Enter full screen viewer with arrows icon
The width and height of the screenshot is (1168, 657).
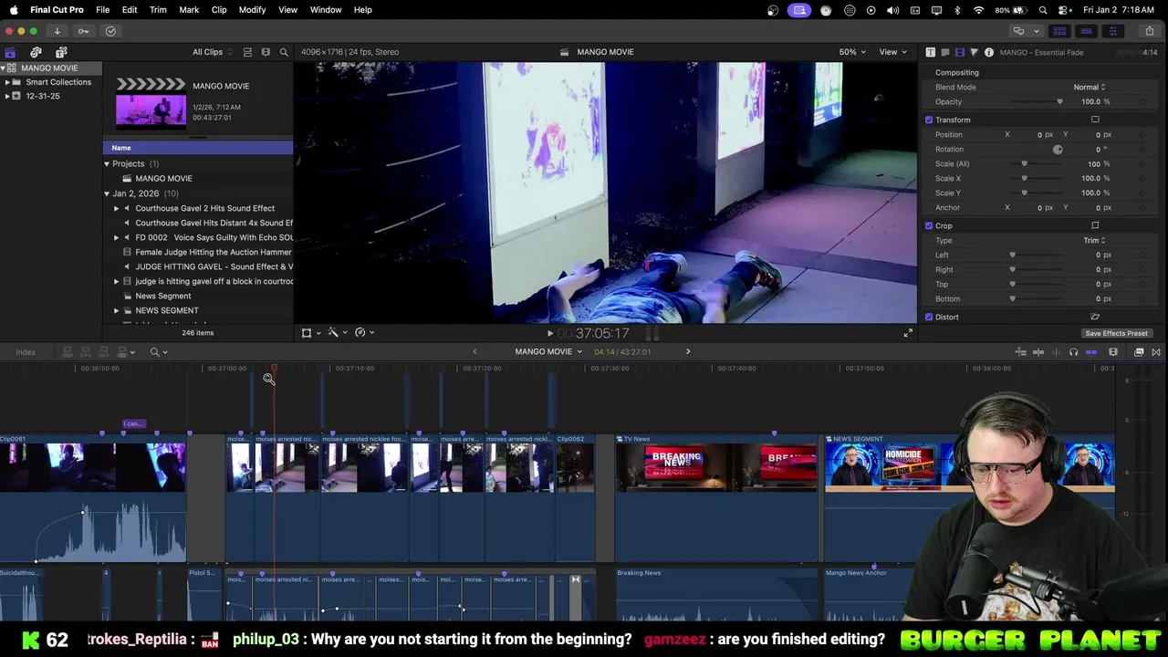click(908, 333)
